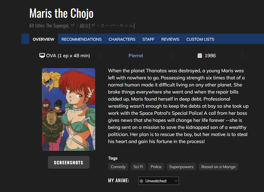The width and height of the screenshot is (264, 192).
Task: Click the calendar icon next to 1986
Action: pos(200,55)
